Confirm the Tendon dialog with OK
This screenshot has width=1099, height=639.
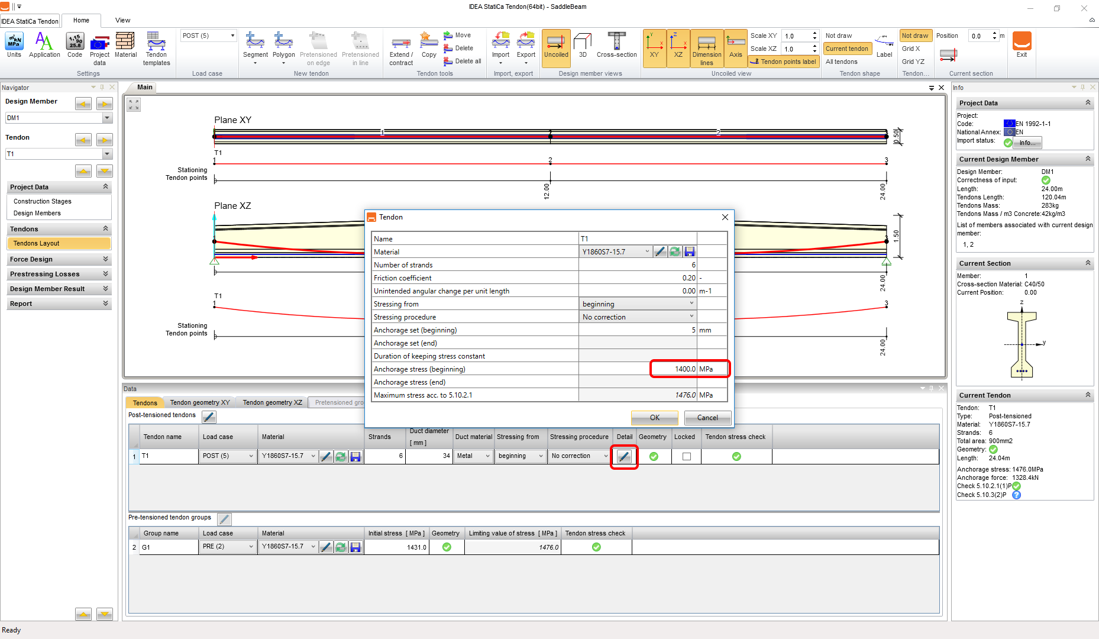click(654, 418)
